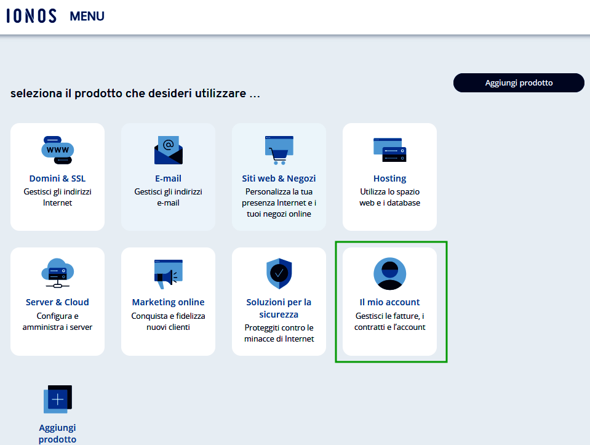Click the Il mio account title
This screenshot has height=445, width=590.
pos(389,302)
